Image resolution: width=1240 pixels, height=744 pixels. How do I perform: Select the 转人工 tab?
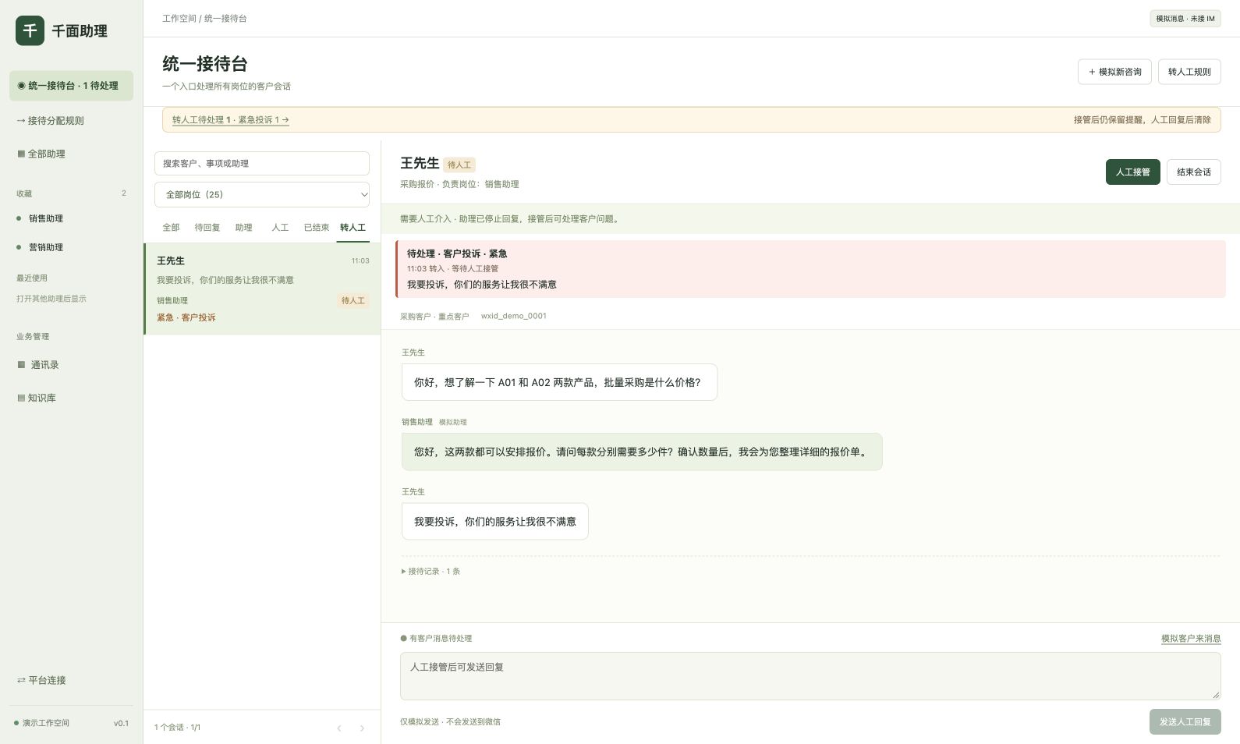tap(353, 228)
